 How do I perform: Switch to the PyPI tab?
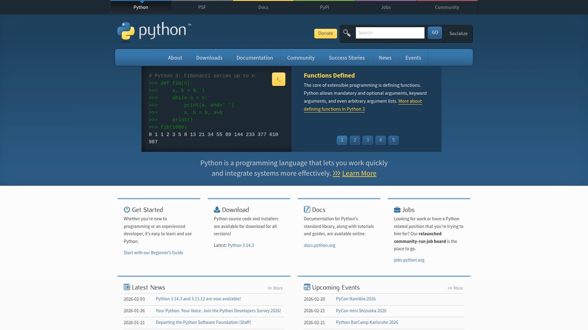coord(324,7)
